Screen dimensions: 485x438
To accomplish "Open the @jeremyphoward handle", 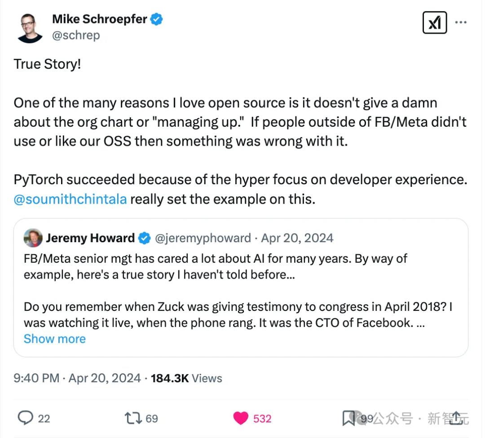I will (x=203, y=238).
